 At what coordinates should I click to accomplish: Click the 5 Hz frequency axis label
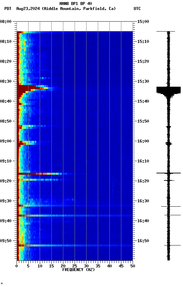click(28, 266)
